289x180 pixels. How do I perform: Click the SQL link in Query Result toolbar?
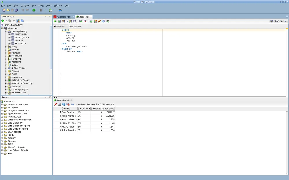73,104
